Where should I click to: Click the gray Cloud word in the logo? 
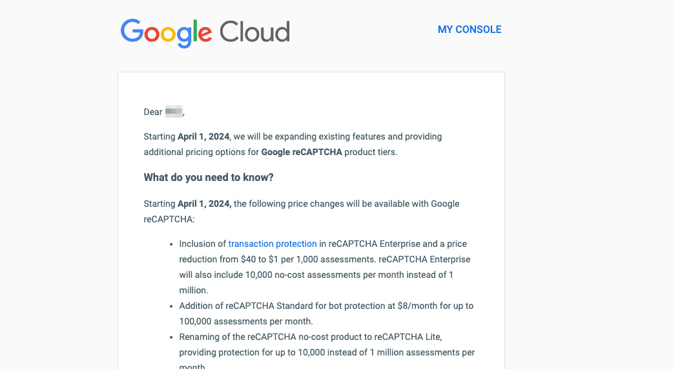click(254, 32)
